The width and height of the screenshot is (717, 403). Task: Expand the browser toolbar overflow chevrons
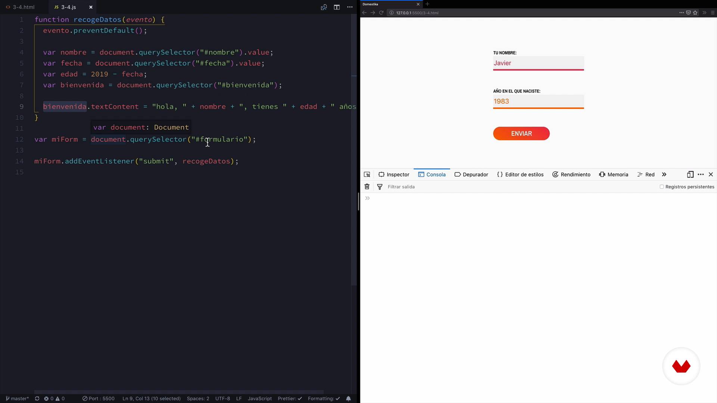[x=704, y=13]
